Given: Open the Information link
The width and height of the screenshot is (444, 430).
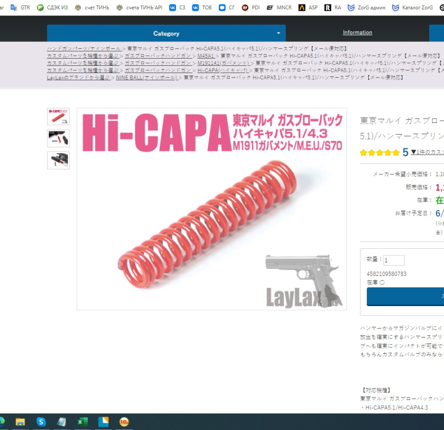Looking at the screenshot, I should [x=357, y=32].
